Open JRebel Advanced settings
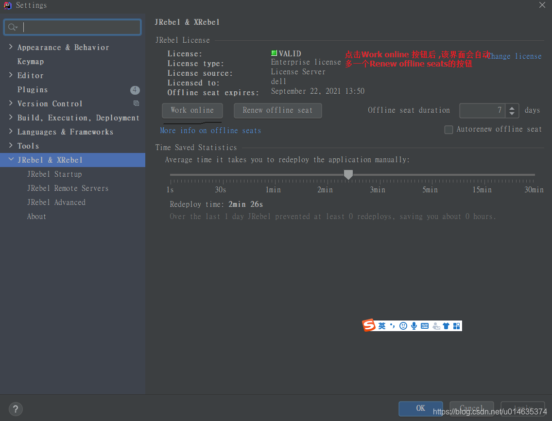 pos(56,202)
